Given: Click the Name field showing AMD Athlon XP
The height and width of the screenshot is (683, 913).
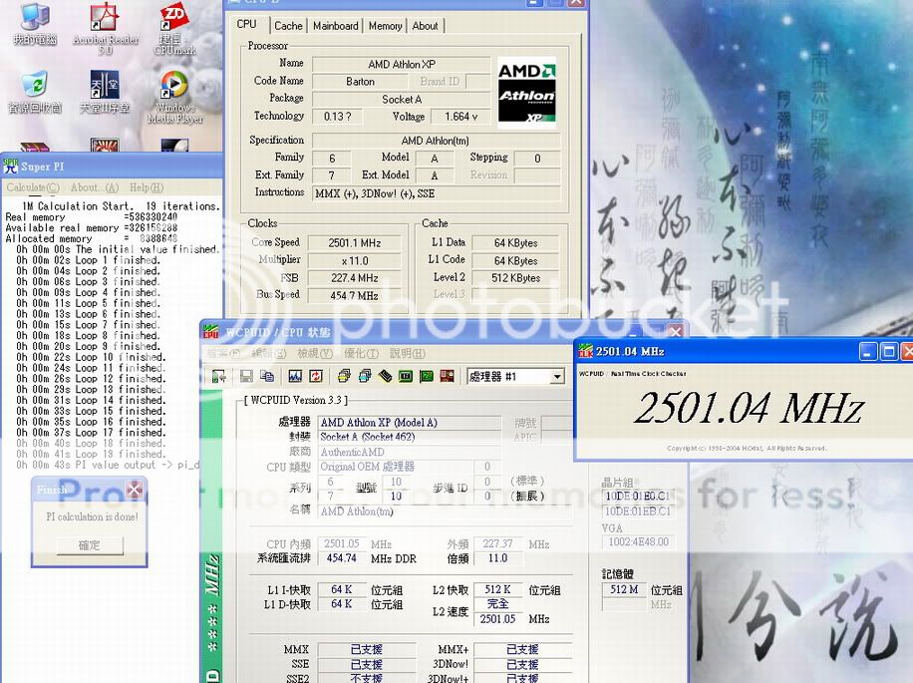Looking at the screenshot, I should click(402, 64).
